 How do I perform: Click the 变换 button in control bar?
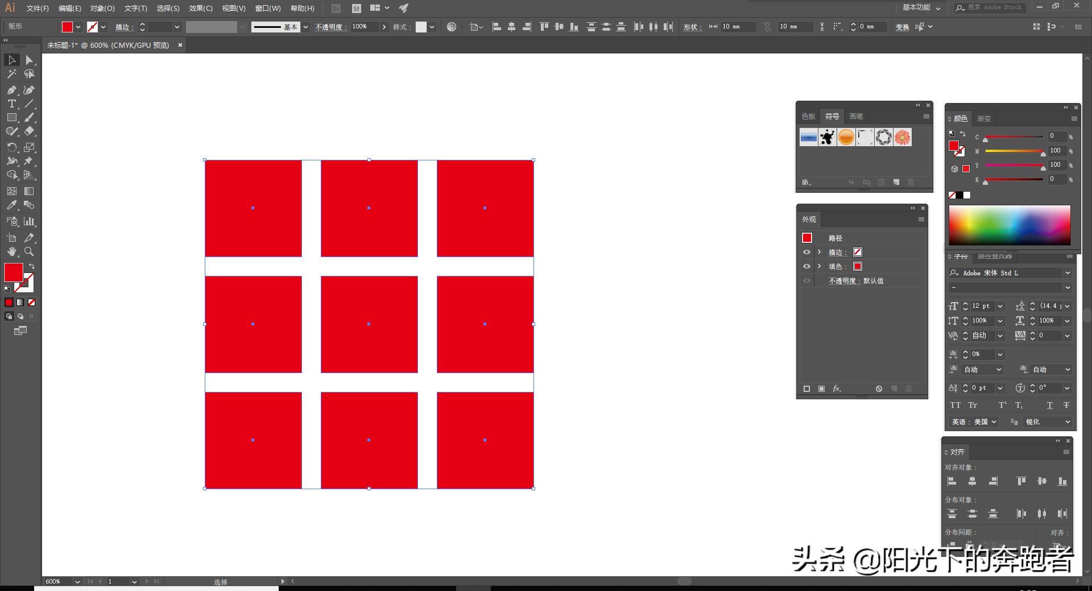902,27
